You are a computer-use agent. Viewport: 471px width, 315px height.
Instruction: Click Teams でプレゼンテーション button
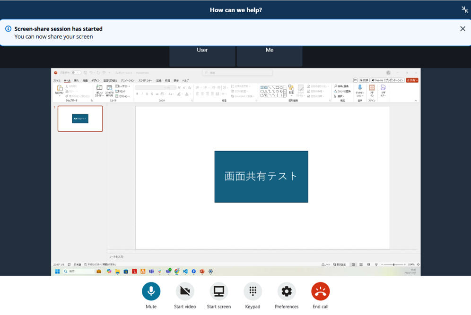[387, 80]
